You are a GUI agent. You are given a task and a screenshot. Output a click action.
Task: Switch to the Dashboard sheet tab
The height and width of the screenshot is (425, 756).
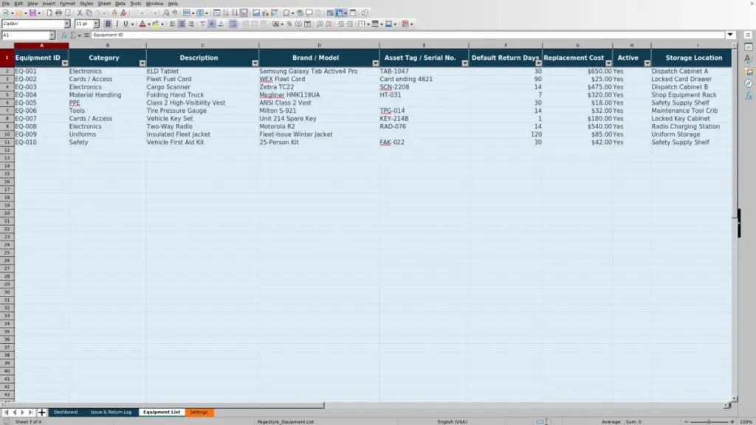[x=66, y=412]
